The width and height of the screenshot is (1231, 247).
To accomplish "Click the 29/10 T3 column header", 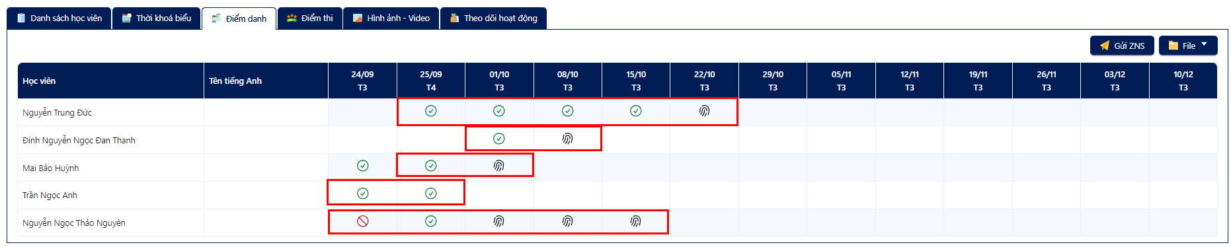I will coord(773,81).
